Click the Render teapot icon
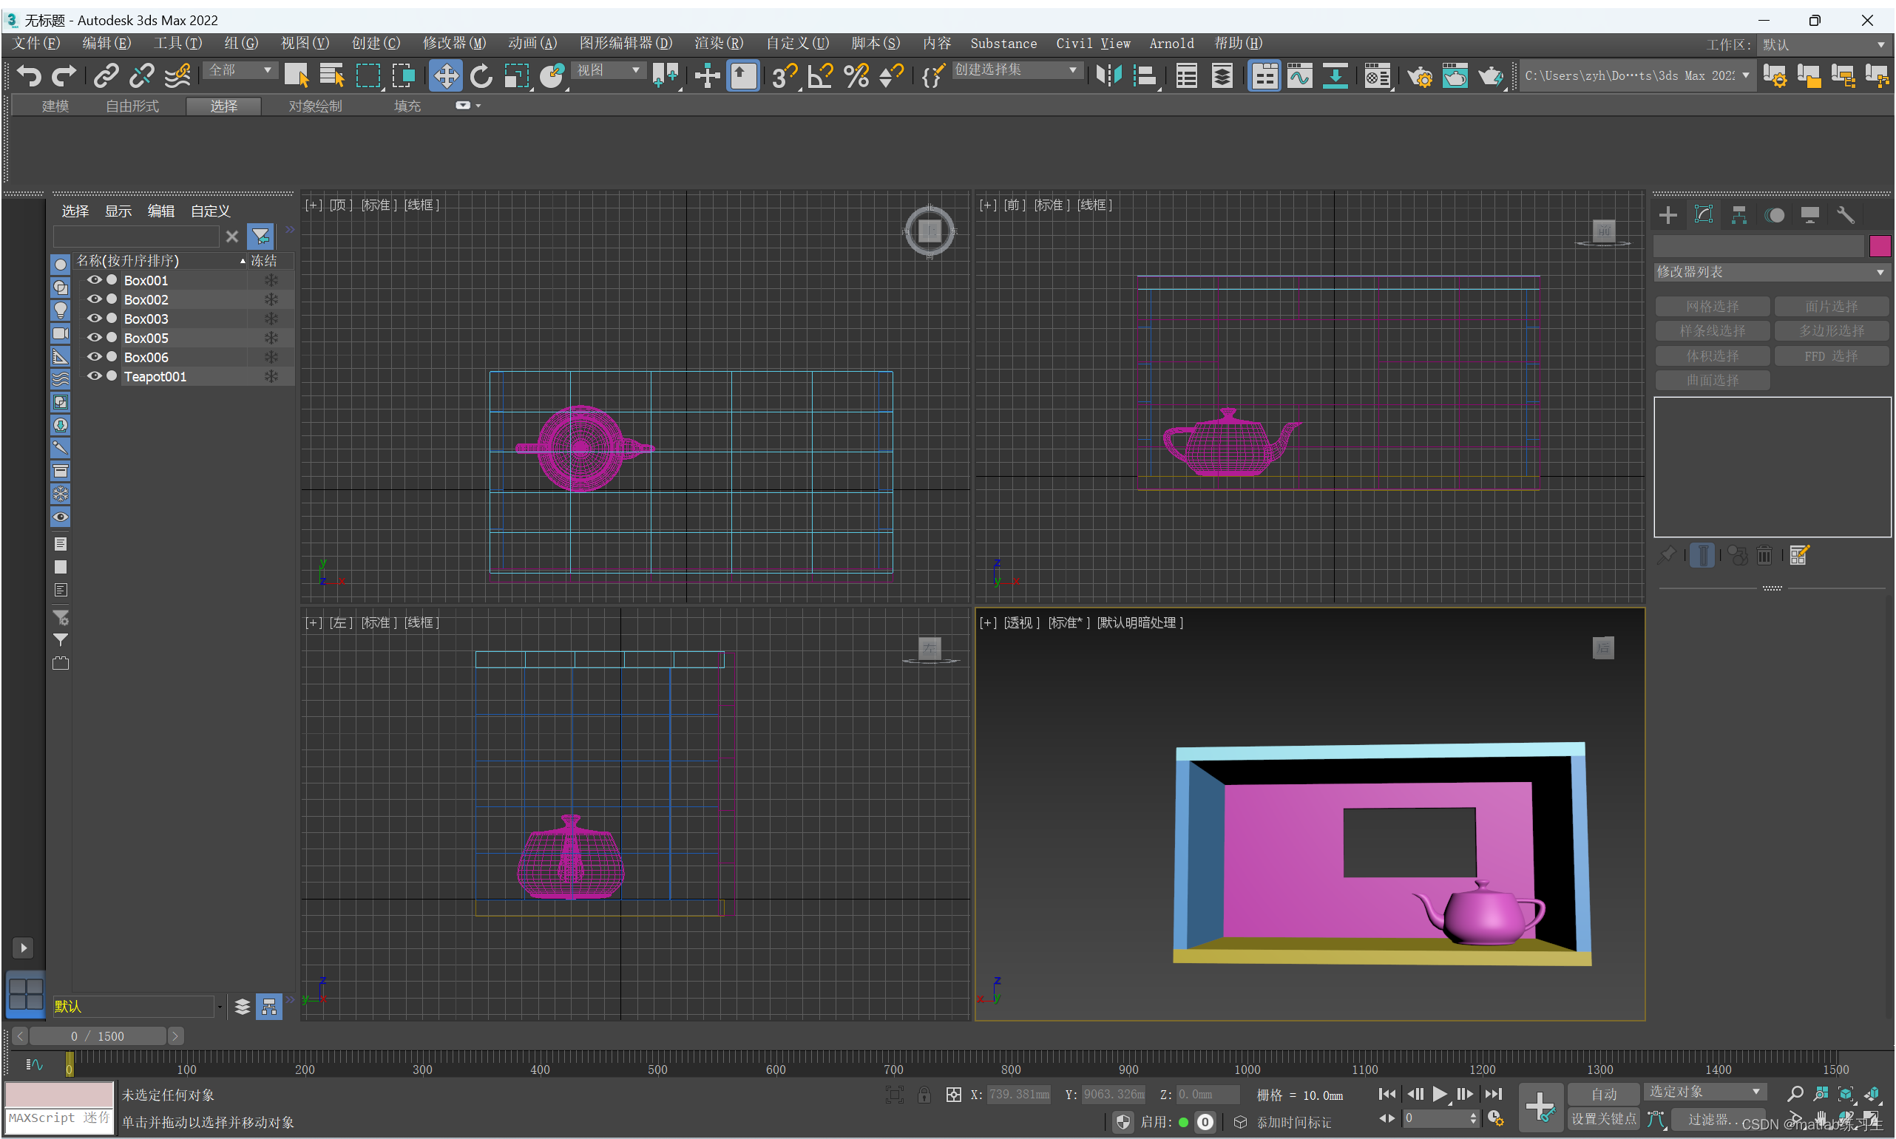The width and height of the screenshot is (1896, 1139). [x=1490, y=75]
